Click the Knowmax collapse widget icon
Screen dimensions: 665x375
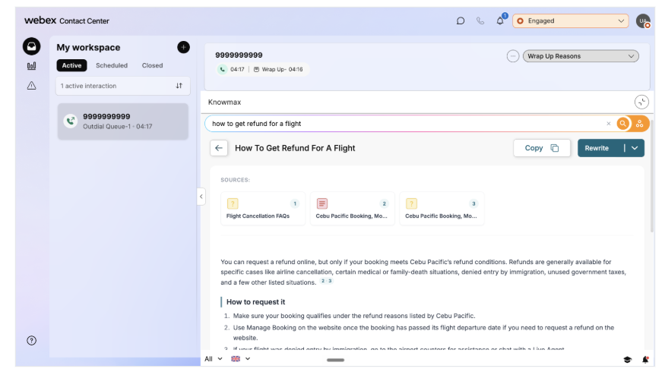point(641,102)
